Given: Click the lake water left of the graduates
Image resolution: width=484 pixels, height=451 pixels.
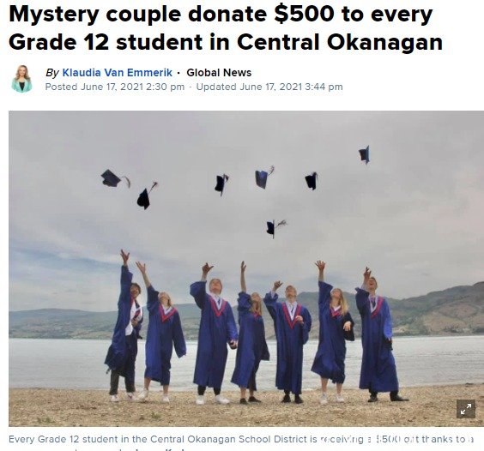Looking at the screenshot, I should pos(57,363).
